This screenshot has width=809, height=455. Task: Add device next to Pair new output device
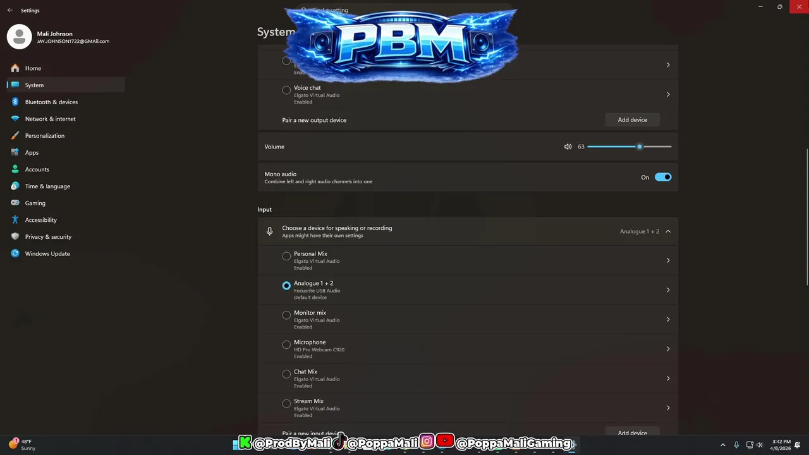click(633, 119)
